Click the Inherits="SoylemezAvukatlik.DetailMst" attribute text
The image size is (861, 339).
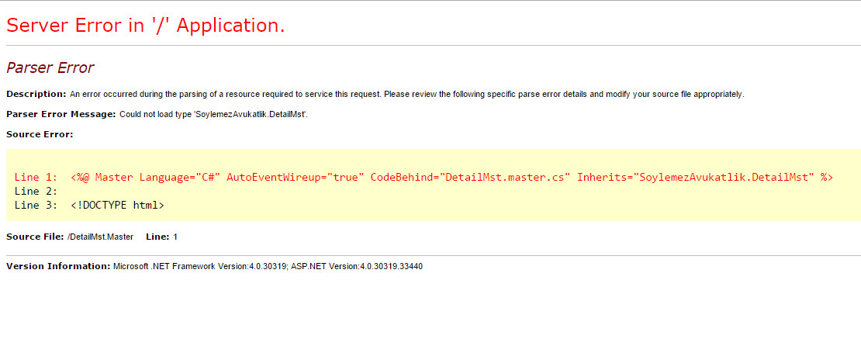696,177
